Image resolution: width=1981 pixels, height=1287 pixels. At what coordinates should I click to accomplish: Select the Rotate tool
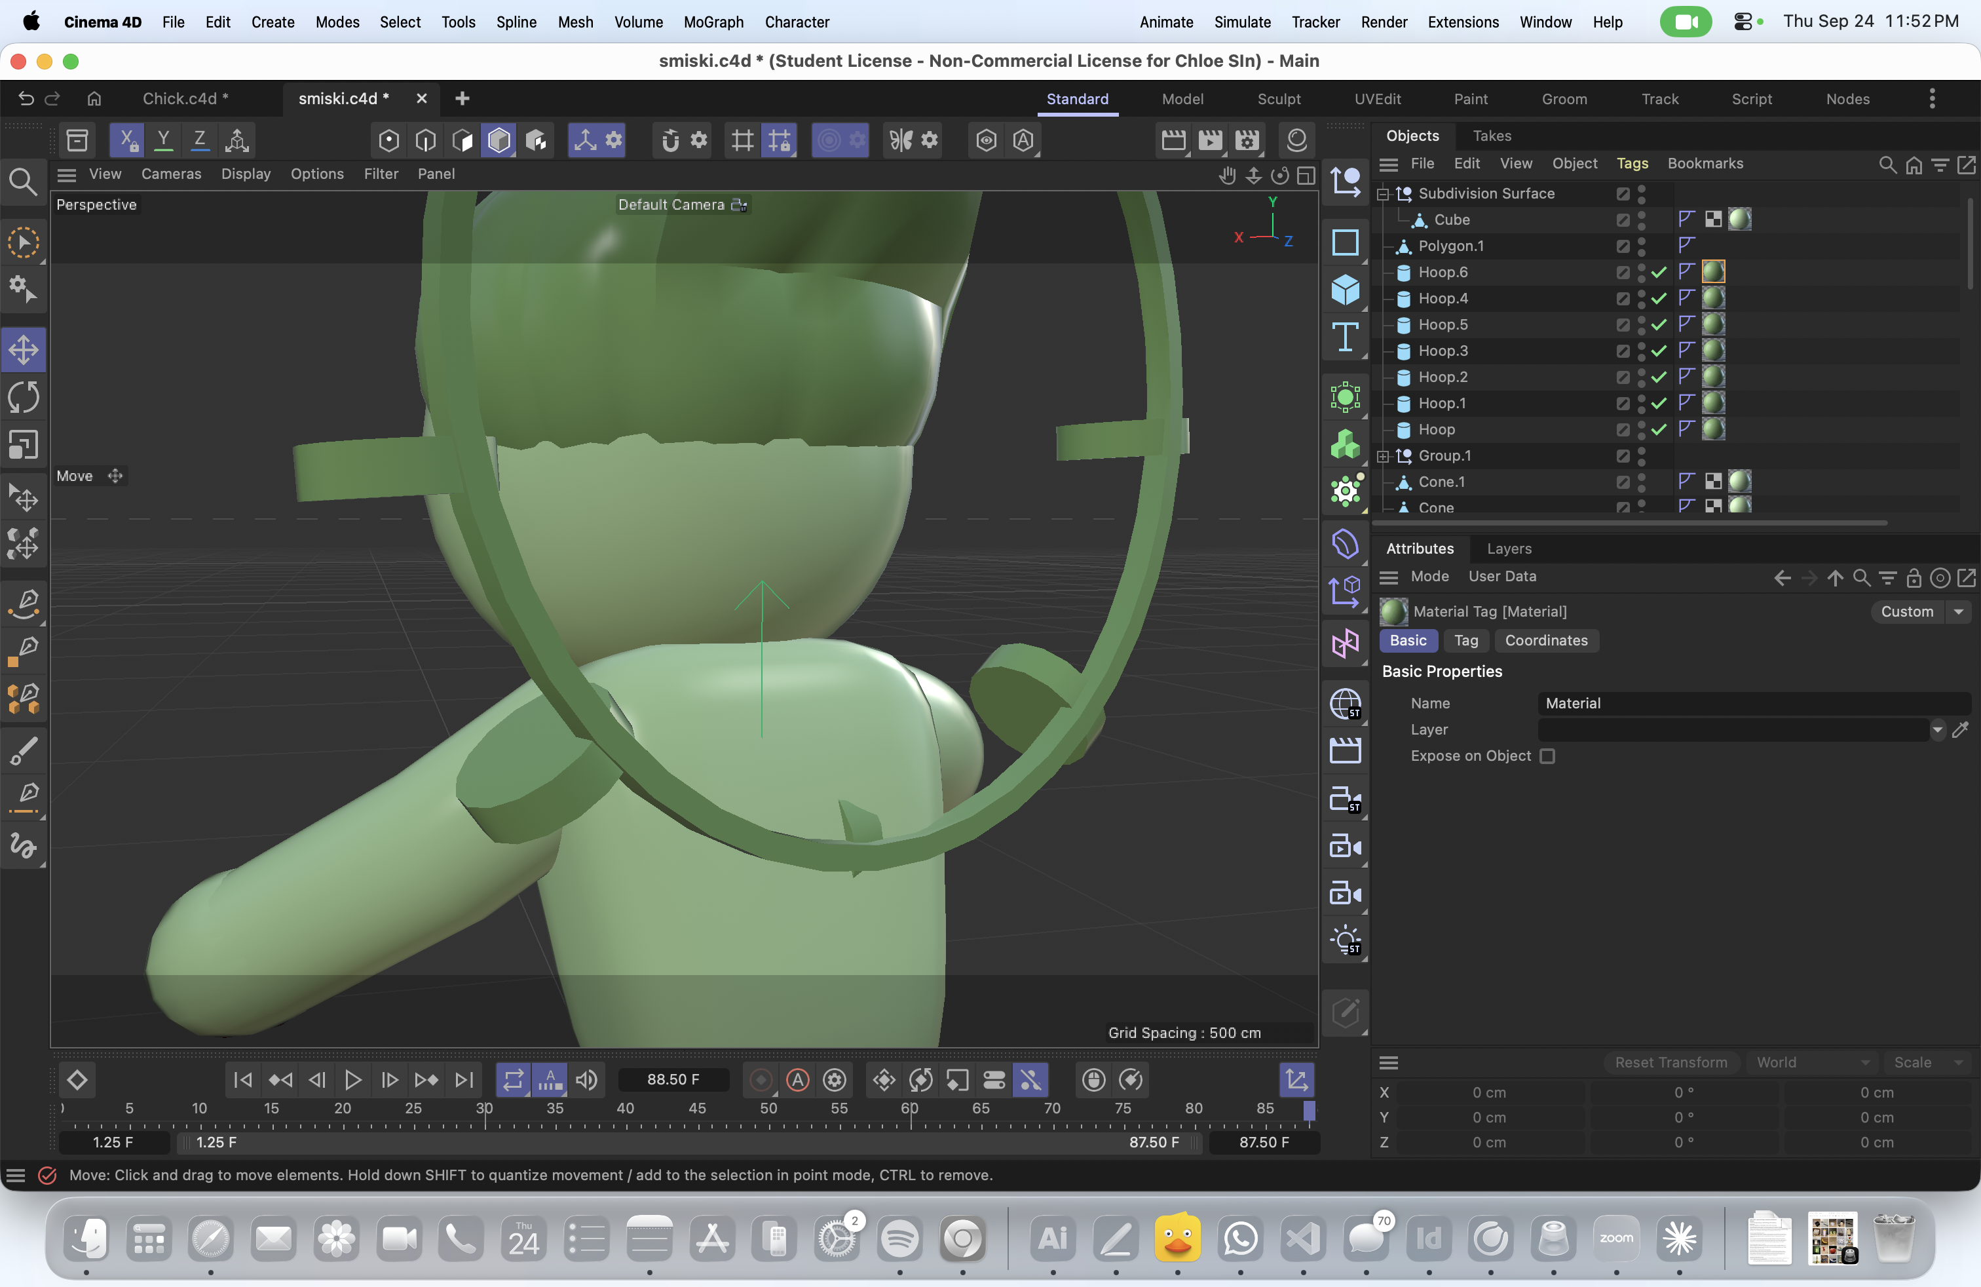(24, 397)
